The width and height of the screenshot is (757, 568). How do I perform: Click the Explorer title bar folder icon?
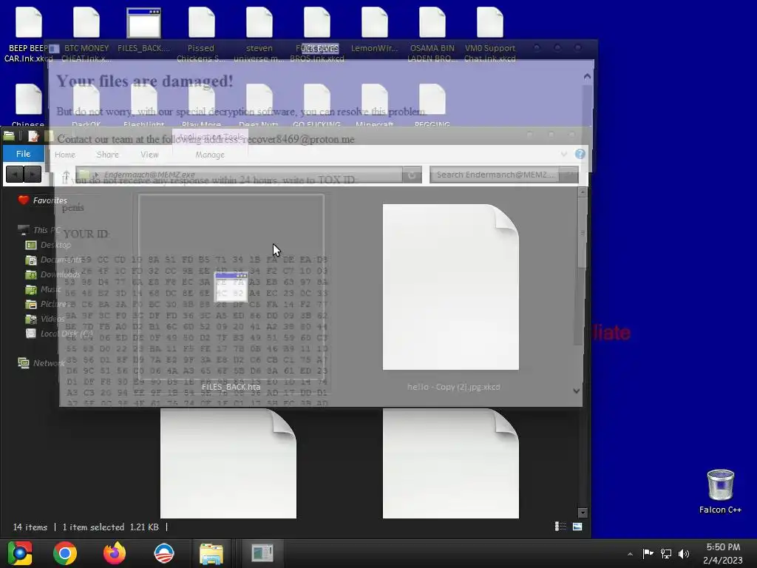click(9, 136)
